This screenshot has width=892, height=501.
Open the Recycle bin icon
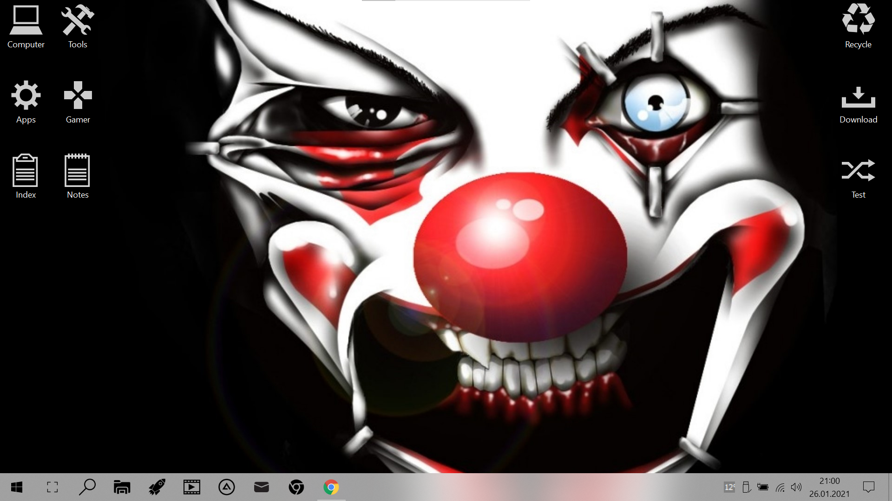(858, 26)
